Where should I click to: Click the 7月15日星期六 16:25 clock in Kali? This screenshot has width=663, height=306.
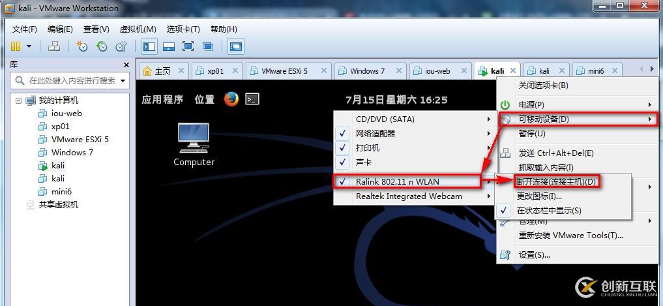(396, 100)
